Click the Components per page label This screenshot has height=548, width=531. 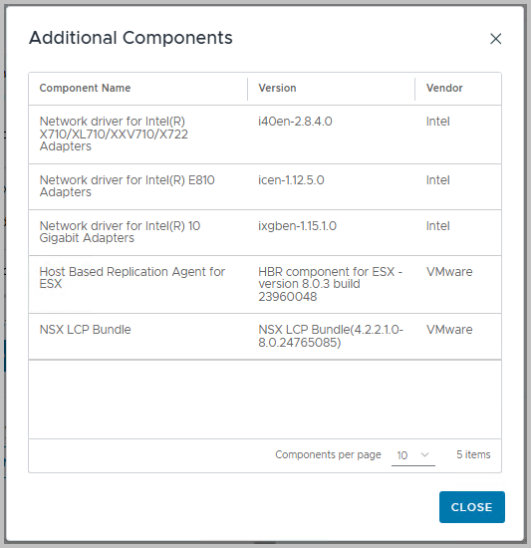point(328,454)
